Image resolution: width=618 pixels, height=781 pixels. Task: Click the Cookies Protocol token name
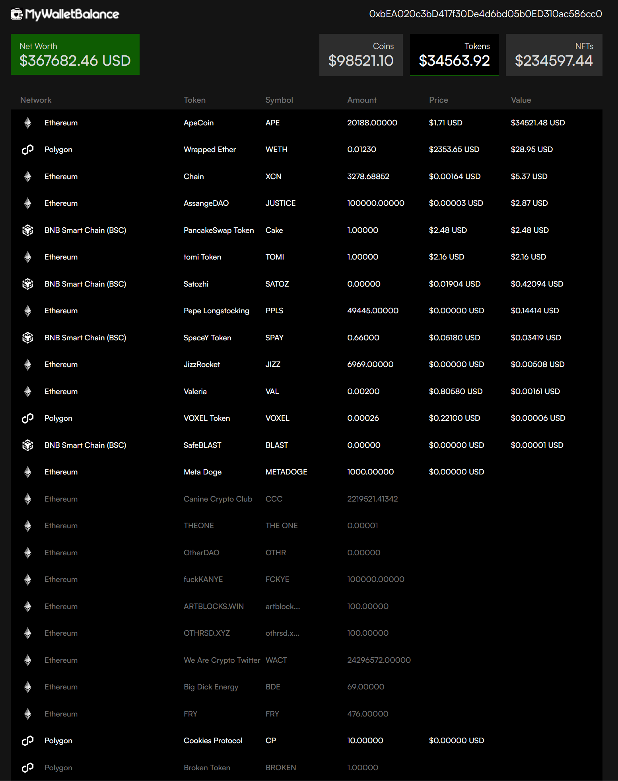[x=213, y=741]
